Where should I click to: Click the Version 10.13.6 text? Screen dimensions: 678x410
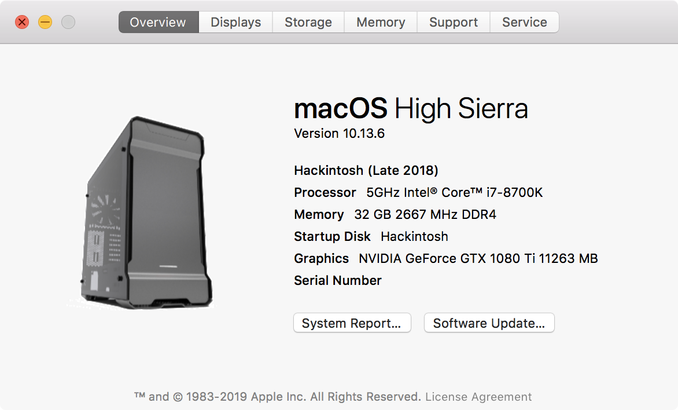click(x=339, y=133)
